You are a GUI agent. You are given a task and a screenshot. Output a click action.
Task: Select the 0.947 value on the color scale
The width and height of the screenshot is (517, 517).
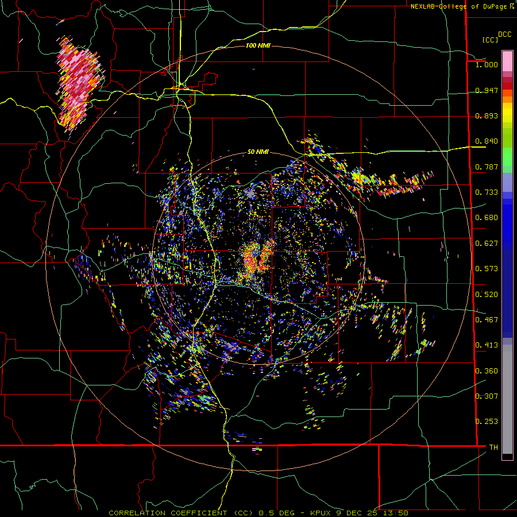point(487,90)
